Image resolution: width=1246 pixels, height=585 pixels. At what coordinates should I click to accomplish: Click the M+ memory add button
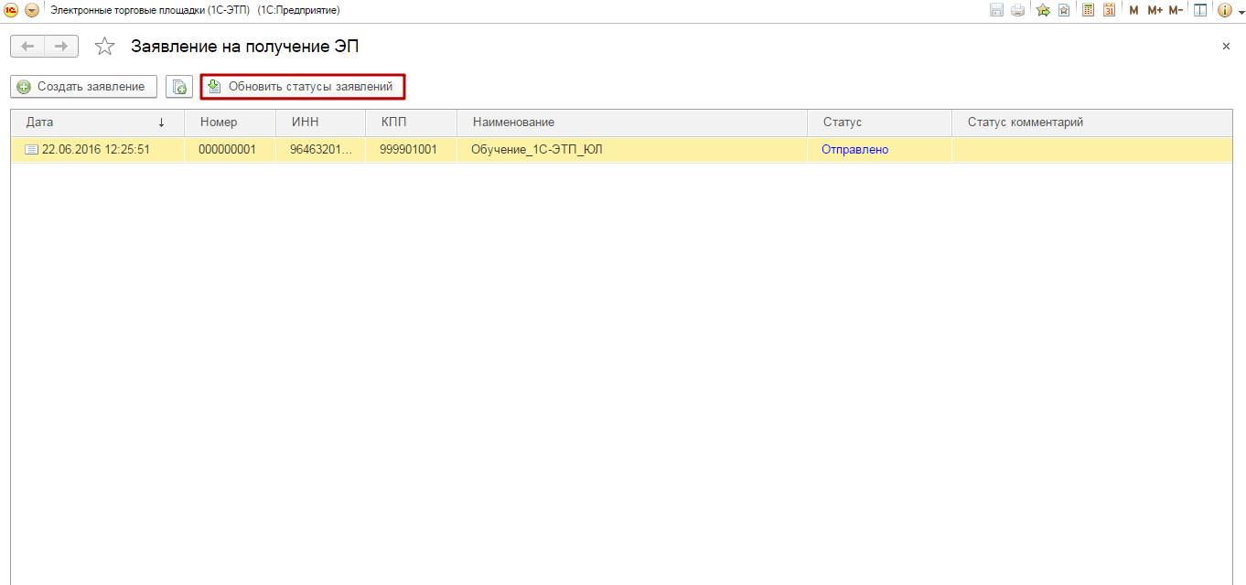(1155, 10)
